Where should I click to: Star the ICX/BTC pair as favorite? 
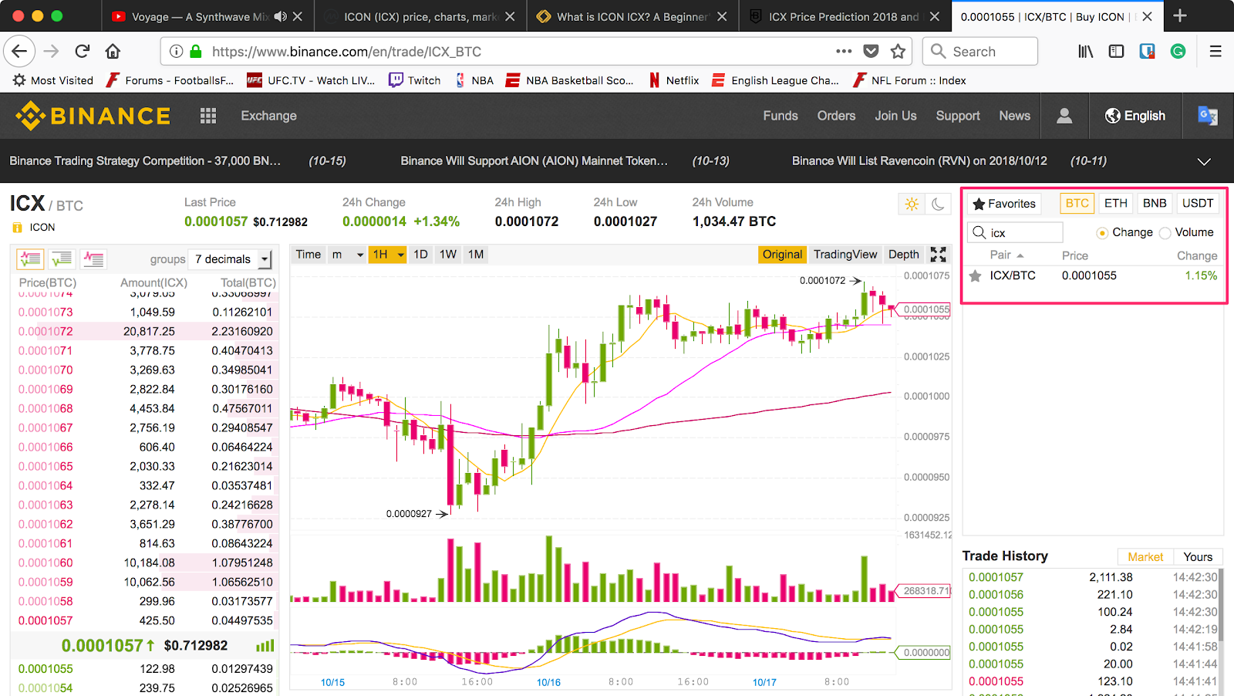pyautogui.click(x=976, y=275)
